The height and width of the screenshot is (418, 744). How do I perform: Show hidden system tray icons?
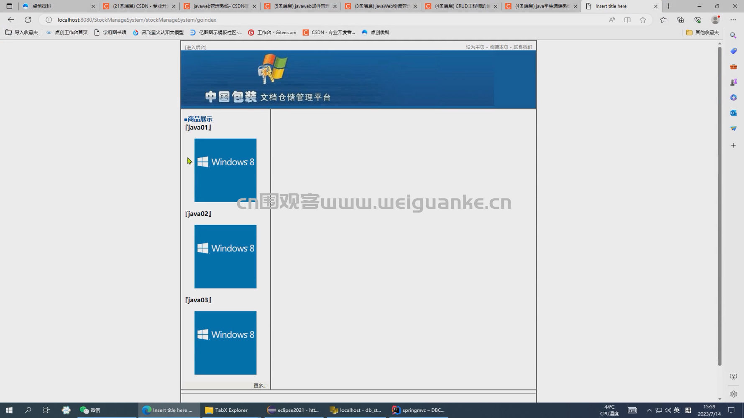[649, 410]
